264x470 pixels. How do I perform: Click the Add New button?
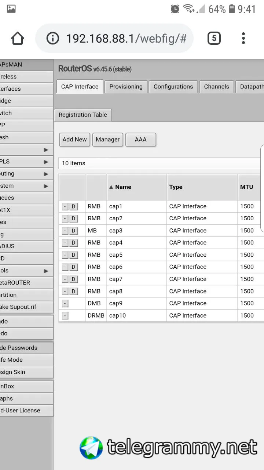pyautogui.click(x=74, y=140)
